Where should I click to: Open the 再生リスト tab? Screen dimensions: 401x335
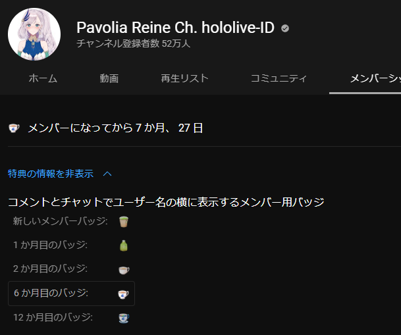[184, 78]
